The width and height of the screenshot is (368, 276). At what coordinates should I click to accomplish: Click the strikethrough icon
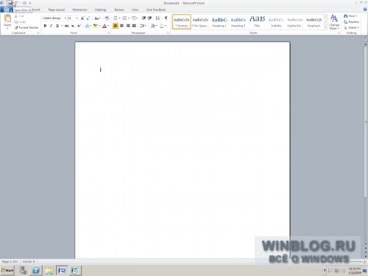tap(66, 26)
